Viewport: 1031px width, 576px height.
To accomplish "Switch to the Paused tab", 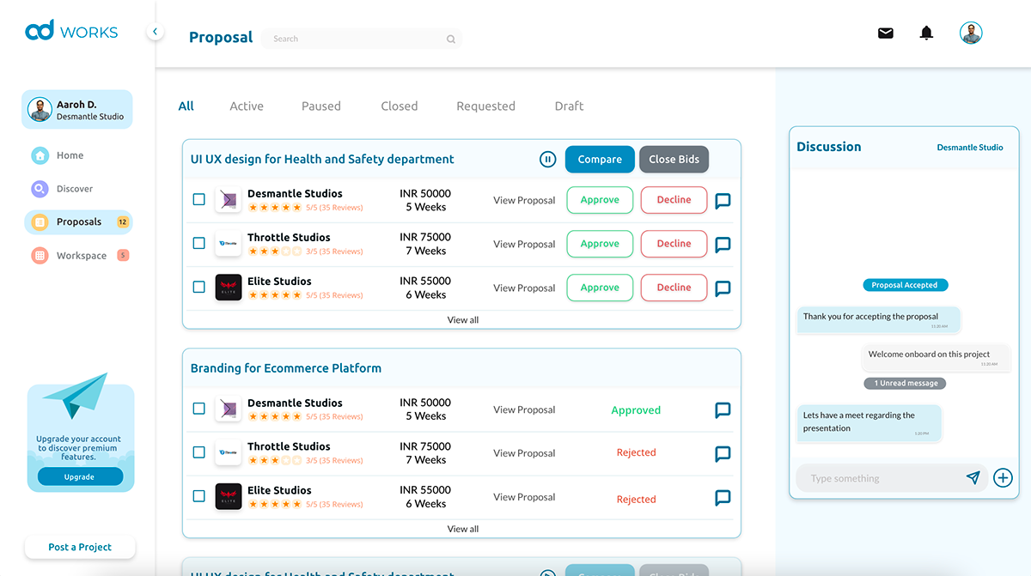I will [x=321, y=106].
